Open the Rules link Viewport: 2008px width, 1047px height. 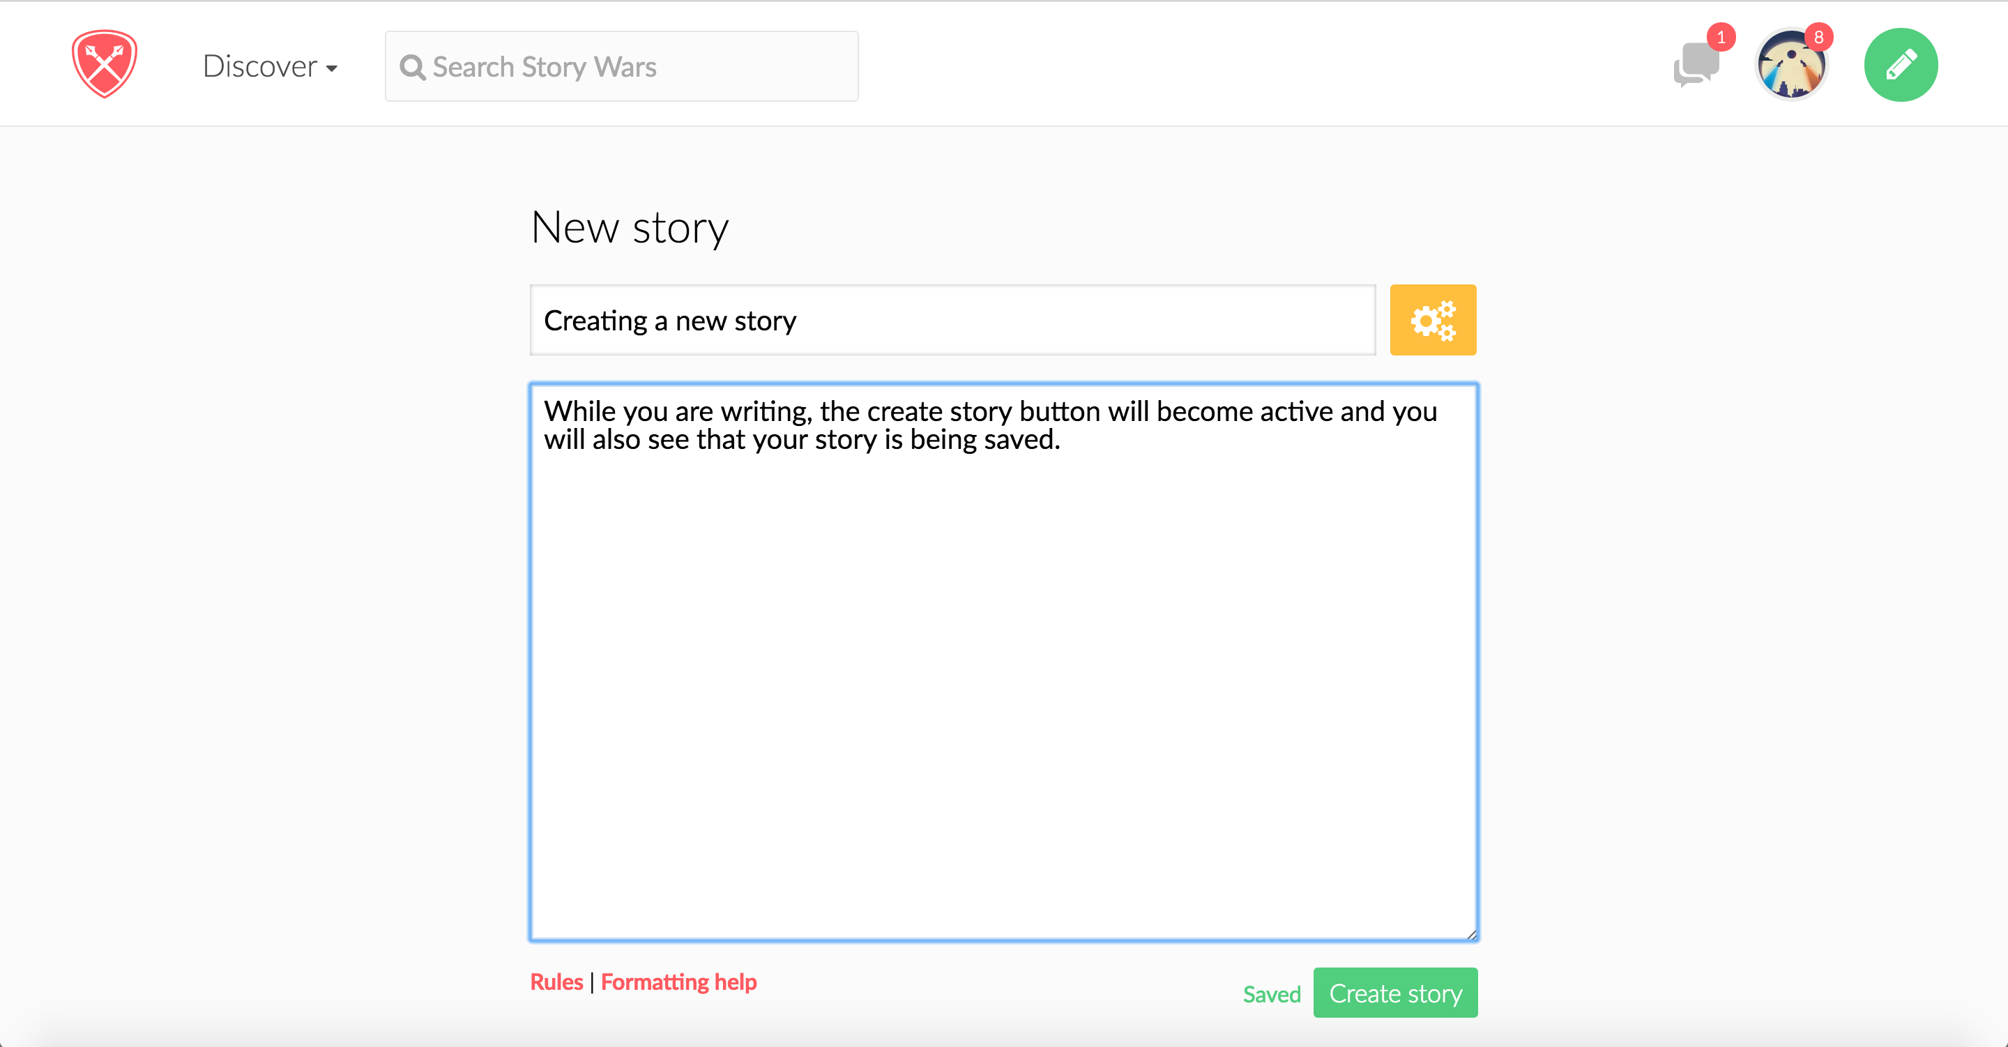point(556,981)
